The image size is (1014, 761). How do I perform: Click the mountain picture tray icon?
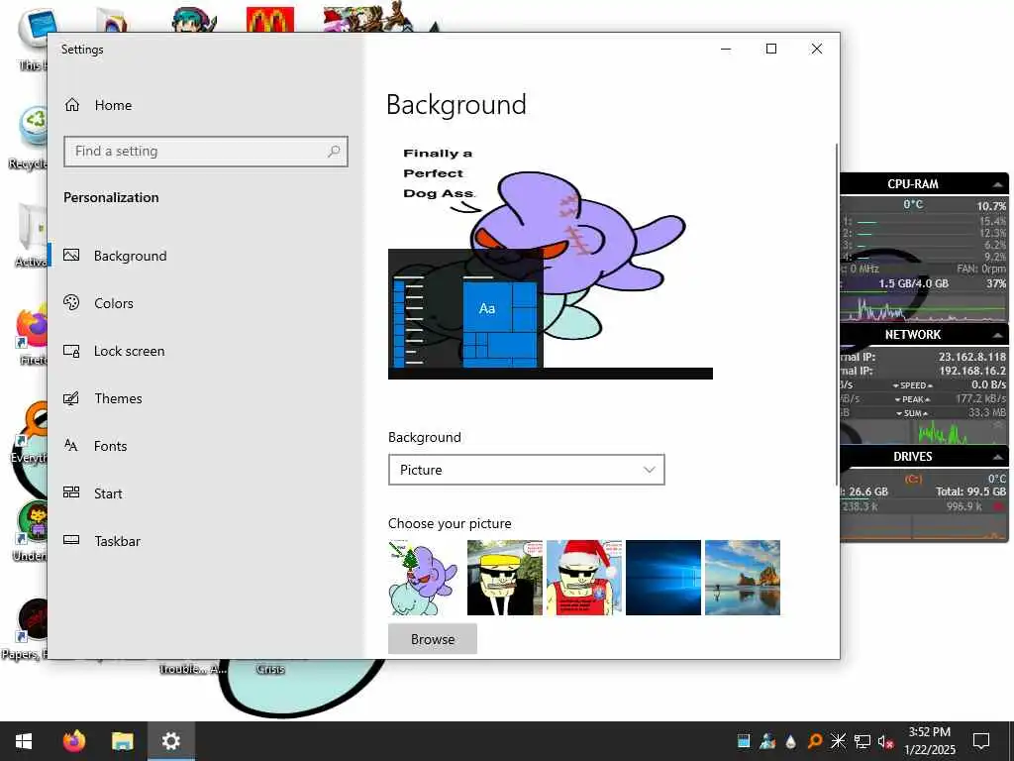767,741
